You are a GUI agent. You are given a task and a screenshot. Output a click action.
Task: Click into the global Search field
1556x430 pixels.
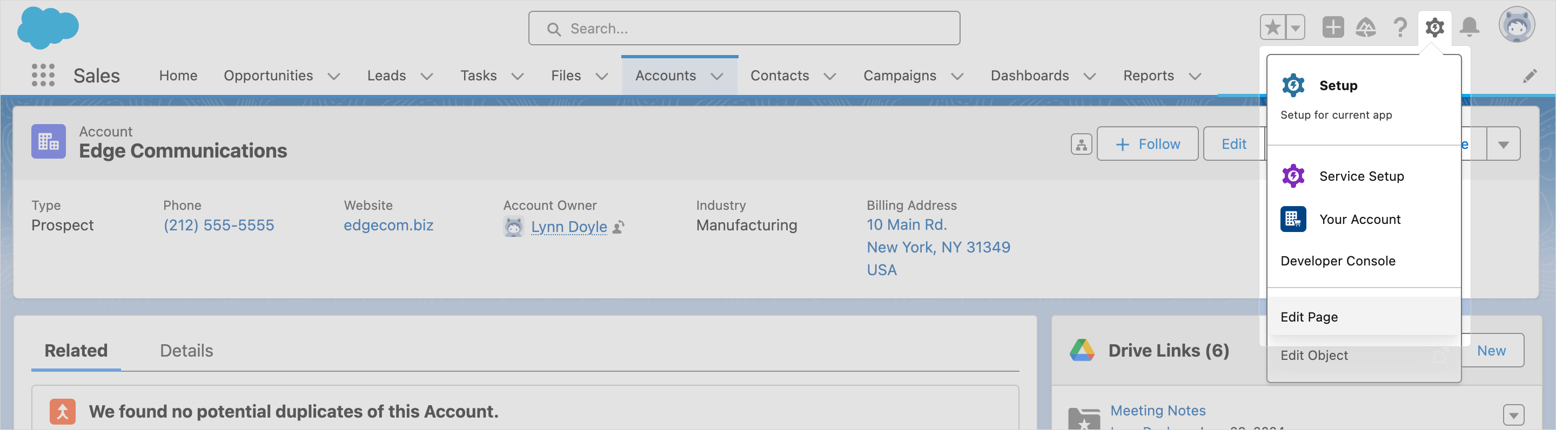pos(743,29)
